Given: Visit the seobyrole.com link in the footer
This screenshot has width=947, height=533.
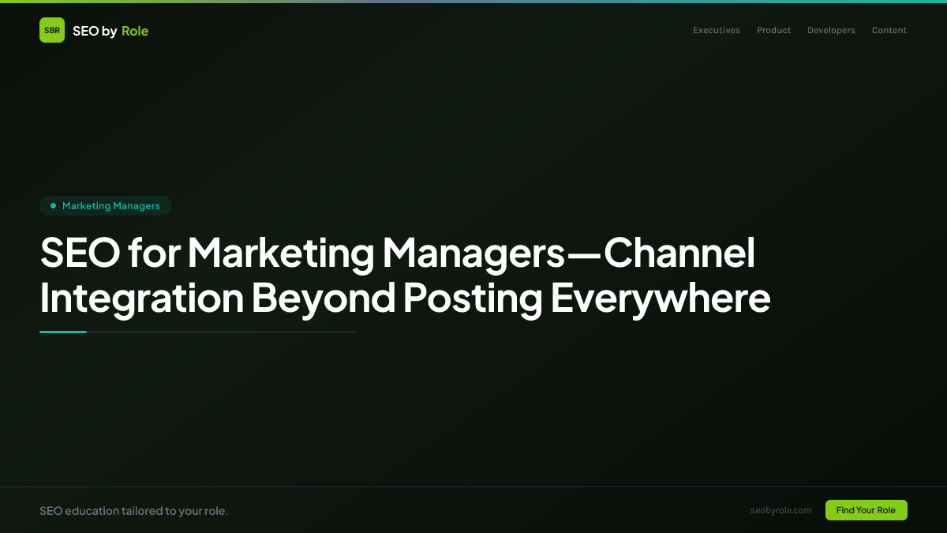Looking at the screenshot, I should pos(781,510).
